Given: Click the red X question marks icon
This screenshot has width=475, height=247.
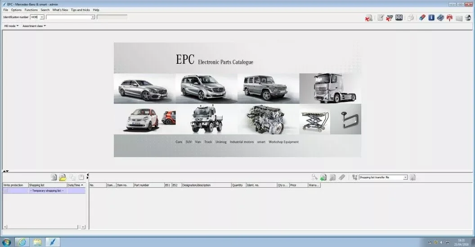Looking at the screenshot, I should tap(390, 18).
